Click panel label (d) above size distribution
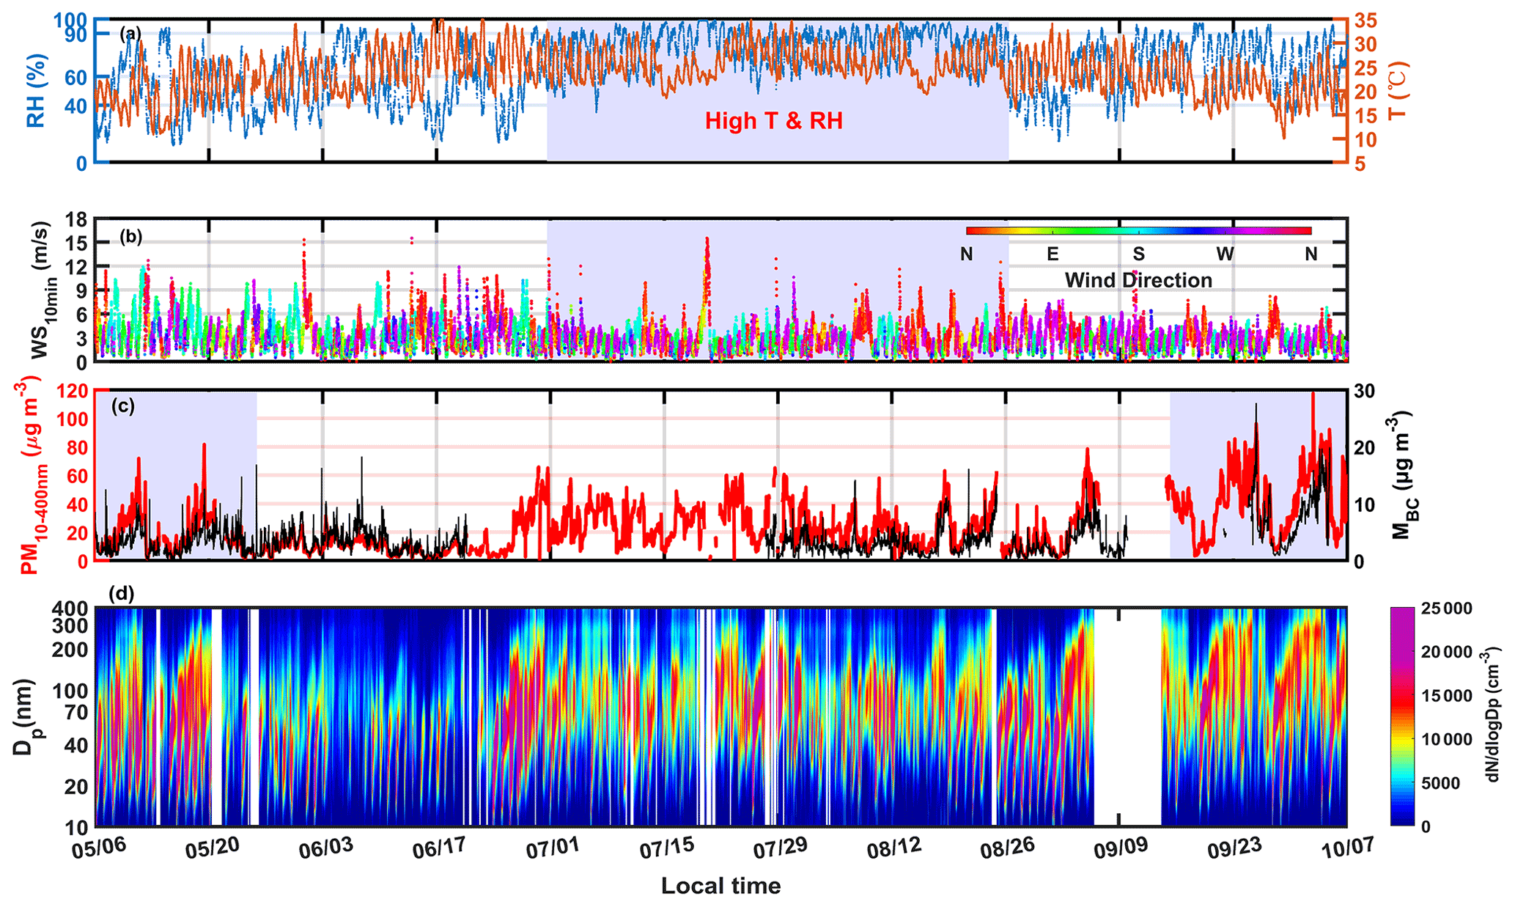 [x=122, y=593]
